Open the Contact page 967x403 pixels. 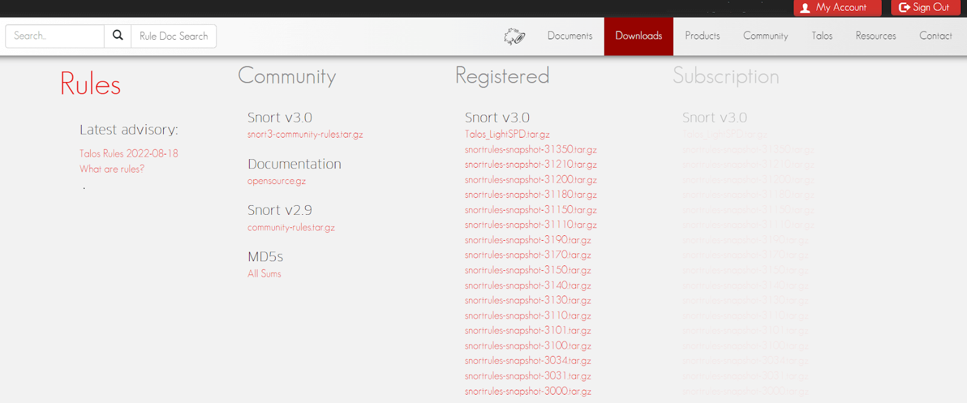(x=936, y=36)
